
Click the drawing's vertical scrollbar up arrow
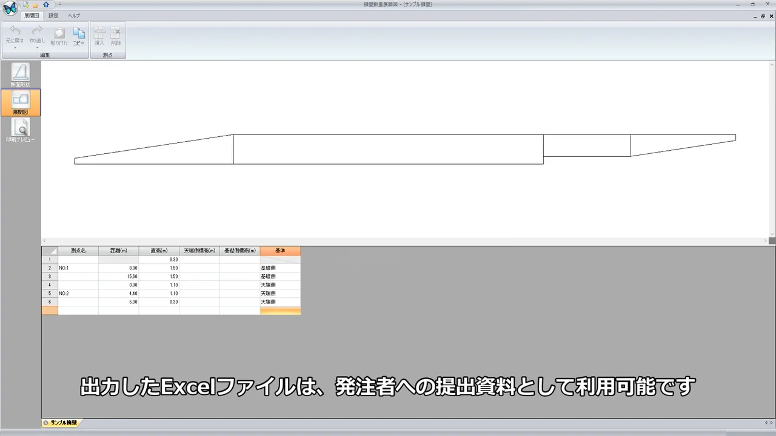[772, 64]
